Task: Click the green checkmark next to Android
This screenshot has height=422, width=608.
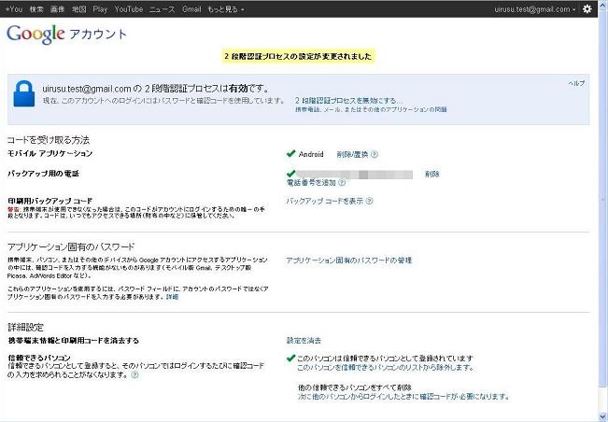Action: coord(290,153)
